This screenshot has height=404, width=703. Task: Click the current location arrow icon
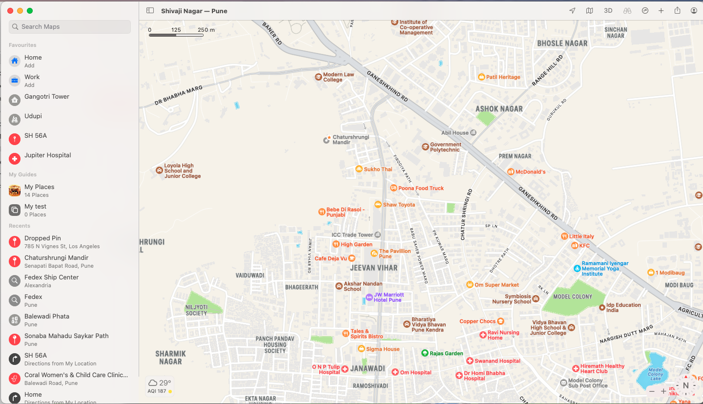point(572,10)
